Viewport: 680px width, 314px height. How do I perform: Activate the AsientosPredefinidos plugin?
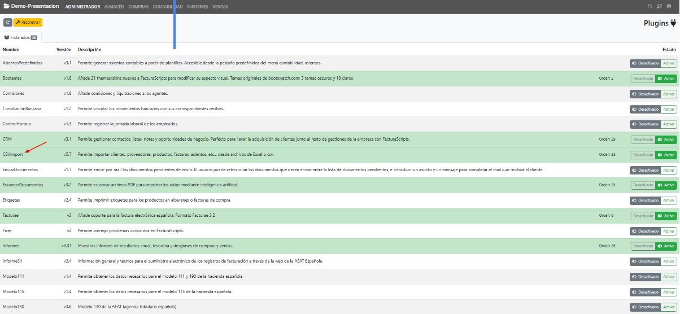669,63
